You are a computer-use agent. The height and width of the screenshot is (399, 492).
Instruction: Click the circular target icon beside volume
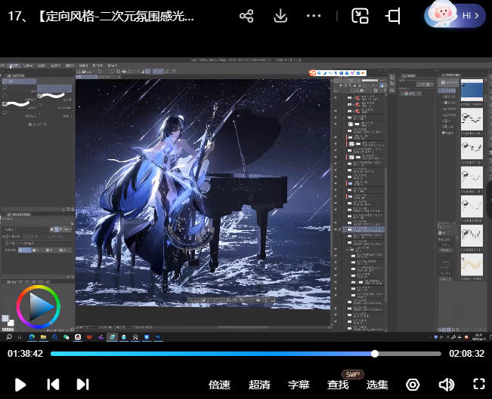(x=413, y=384)
